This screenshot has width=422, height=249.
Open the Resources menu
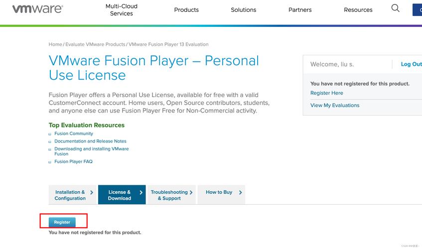tap(358, 9)
